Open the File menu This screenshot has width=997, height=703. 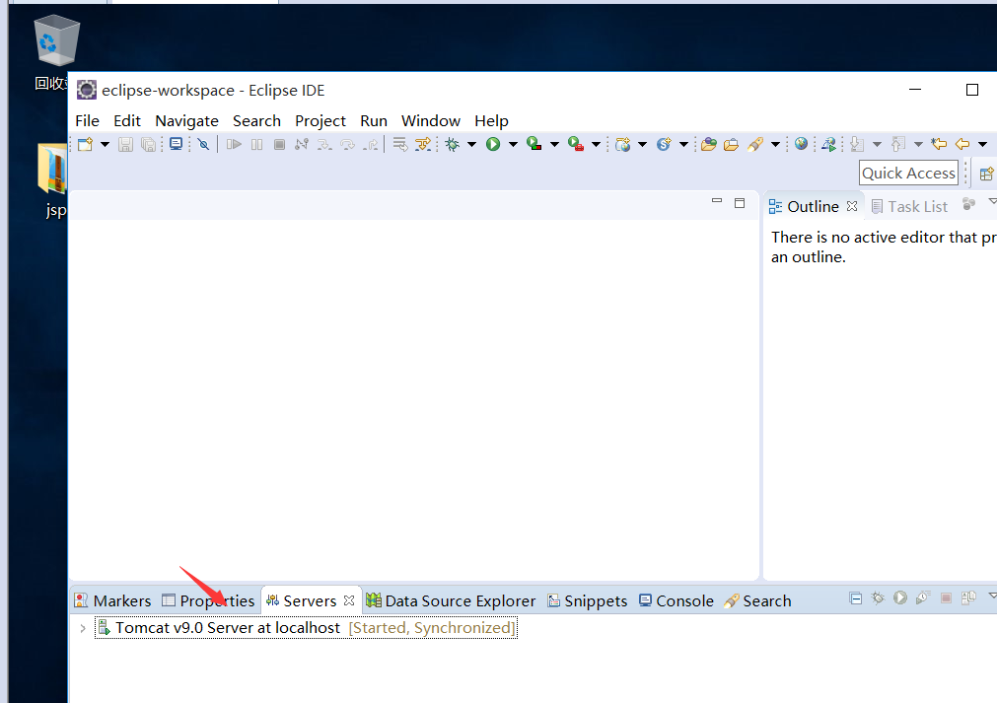click(87, 120)
